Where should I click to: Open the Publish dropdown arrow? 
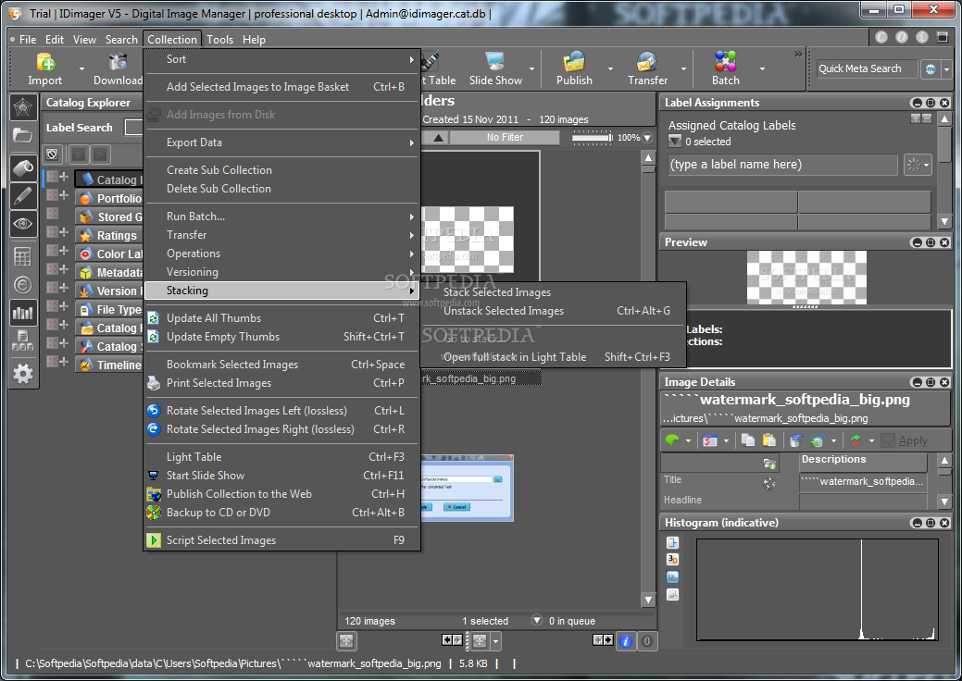click(610, 68)
